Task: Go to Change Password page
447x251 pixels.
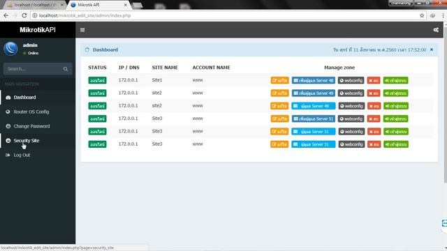Action: pos(38,126)
